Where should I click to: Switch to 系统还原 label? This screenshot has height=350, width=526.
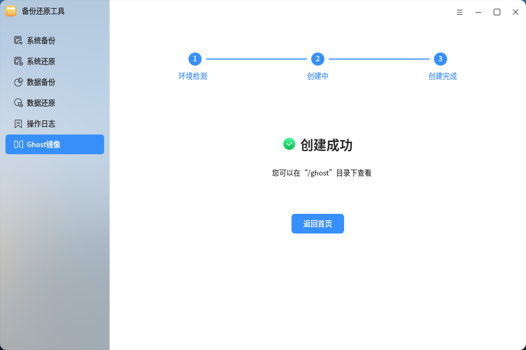[41, 61]
